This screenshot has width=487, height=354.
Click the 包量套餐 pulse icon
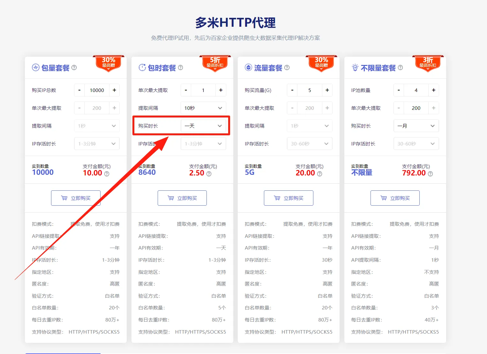[35, 67]
